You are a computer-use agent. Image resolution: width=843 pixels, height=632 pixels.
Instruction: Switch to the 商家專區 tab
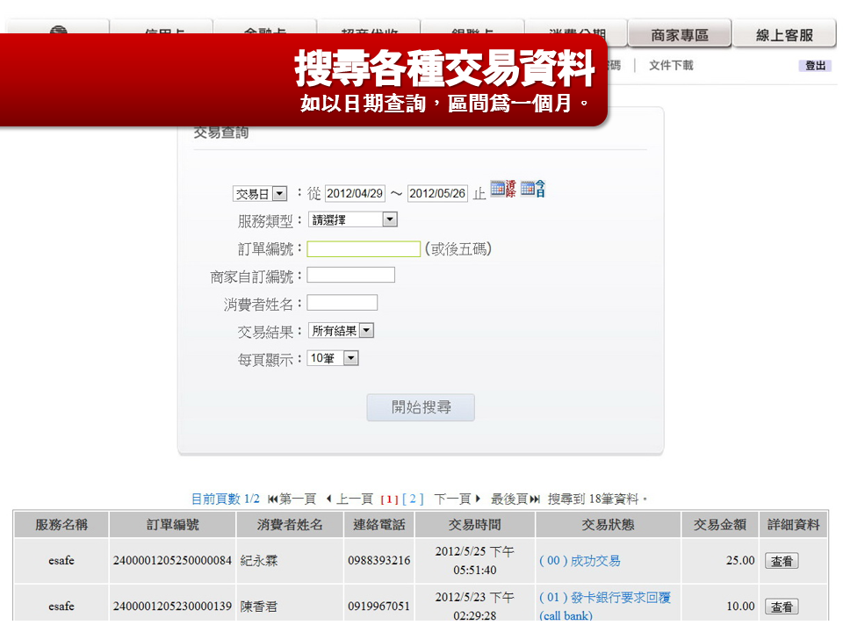click(680, 32)
